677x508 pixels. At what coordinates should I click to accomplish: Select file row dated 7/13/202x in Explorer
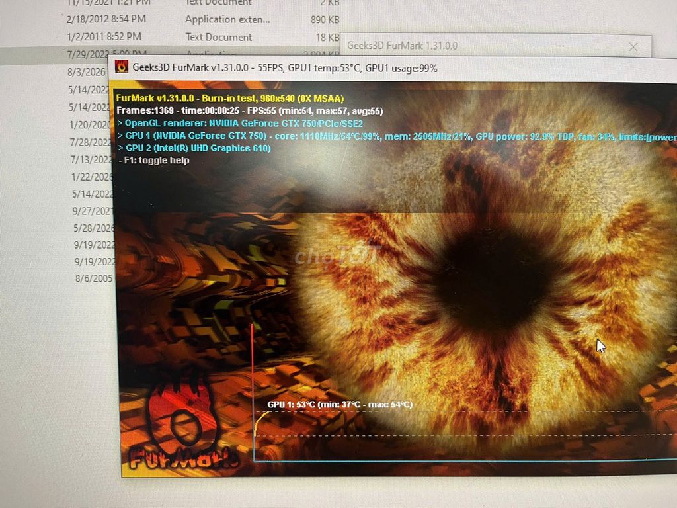click(91, 159)
